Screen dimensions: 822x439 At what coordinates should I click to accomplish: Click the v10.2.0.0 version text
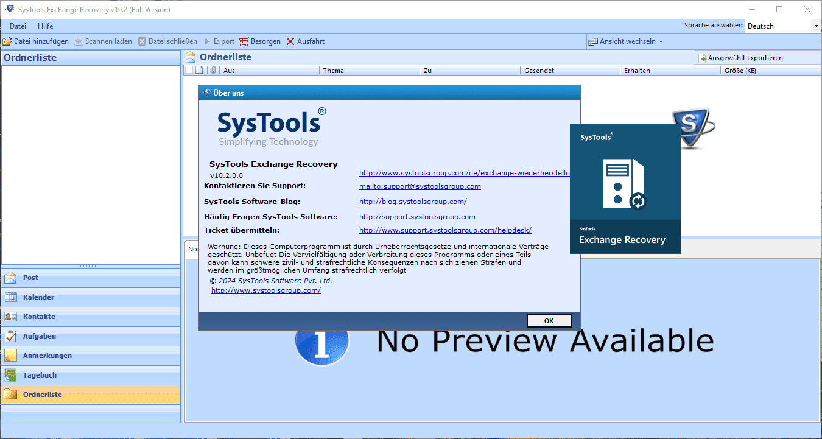click(227, 175)
